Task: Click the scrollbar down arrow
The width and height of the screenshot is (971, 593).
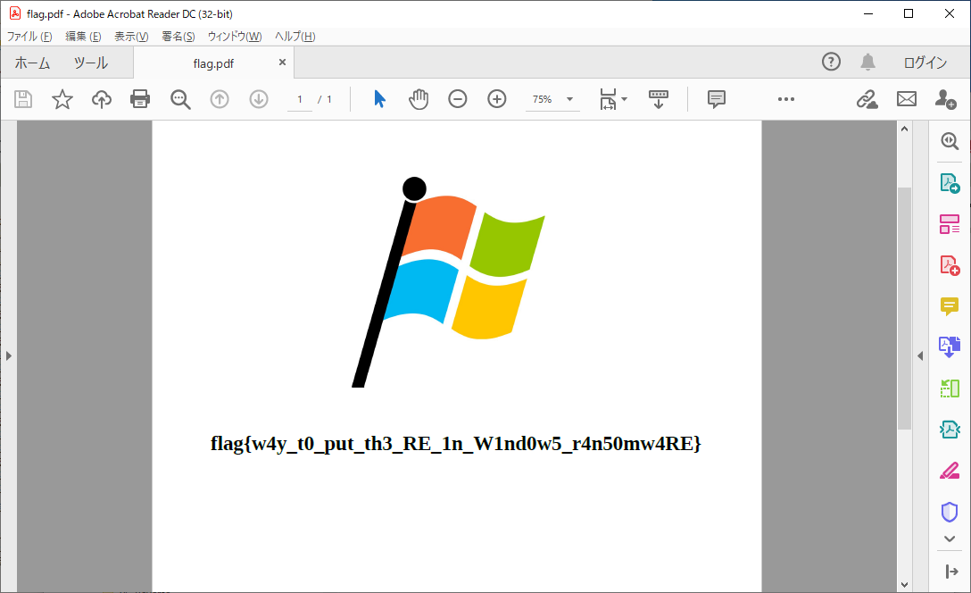Action: (x=904, y=584)
